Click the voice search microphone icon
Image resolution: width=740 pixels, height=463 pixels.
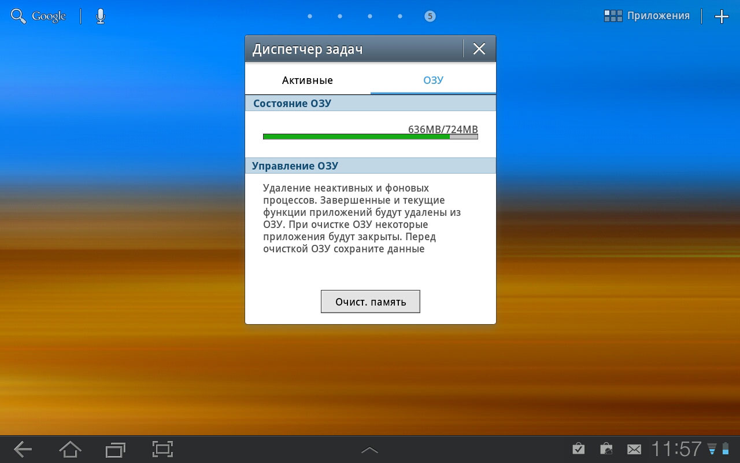(101, 16)
